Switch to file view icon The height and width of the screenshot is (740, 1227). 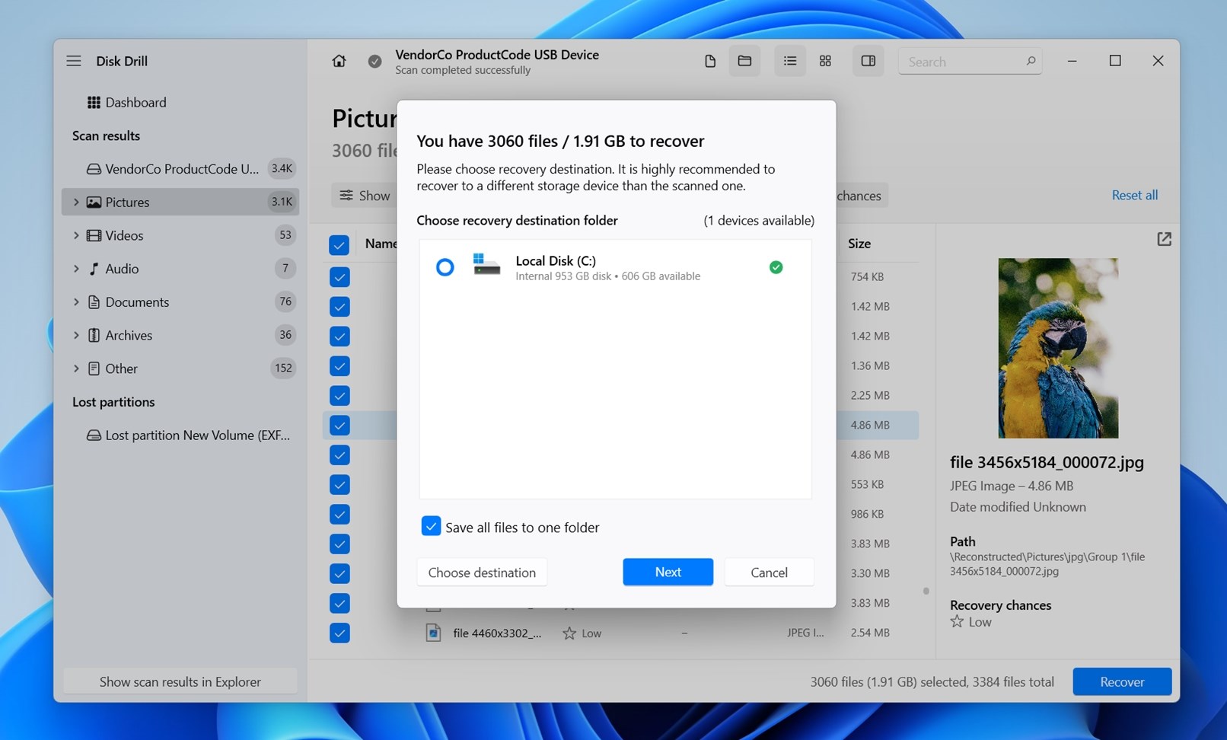click(709, 61)
